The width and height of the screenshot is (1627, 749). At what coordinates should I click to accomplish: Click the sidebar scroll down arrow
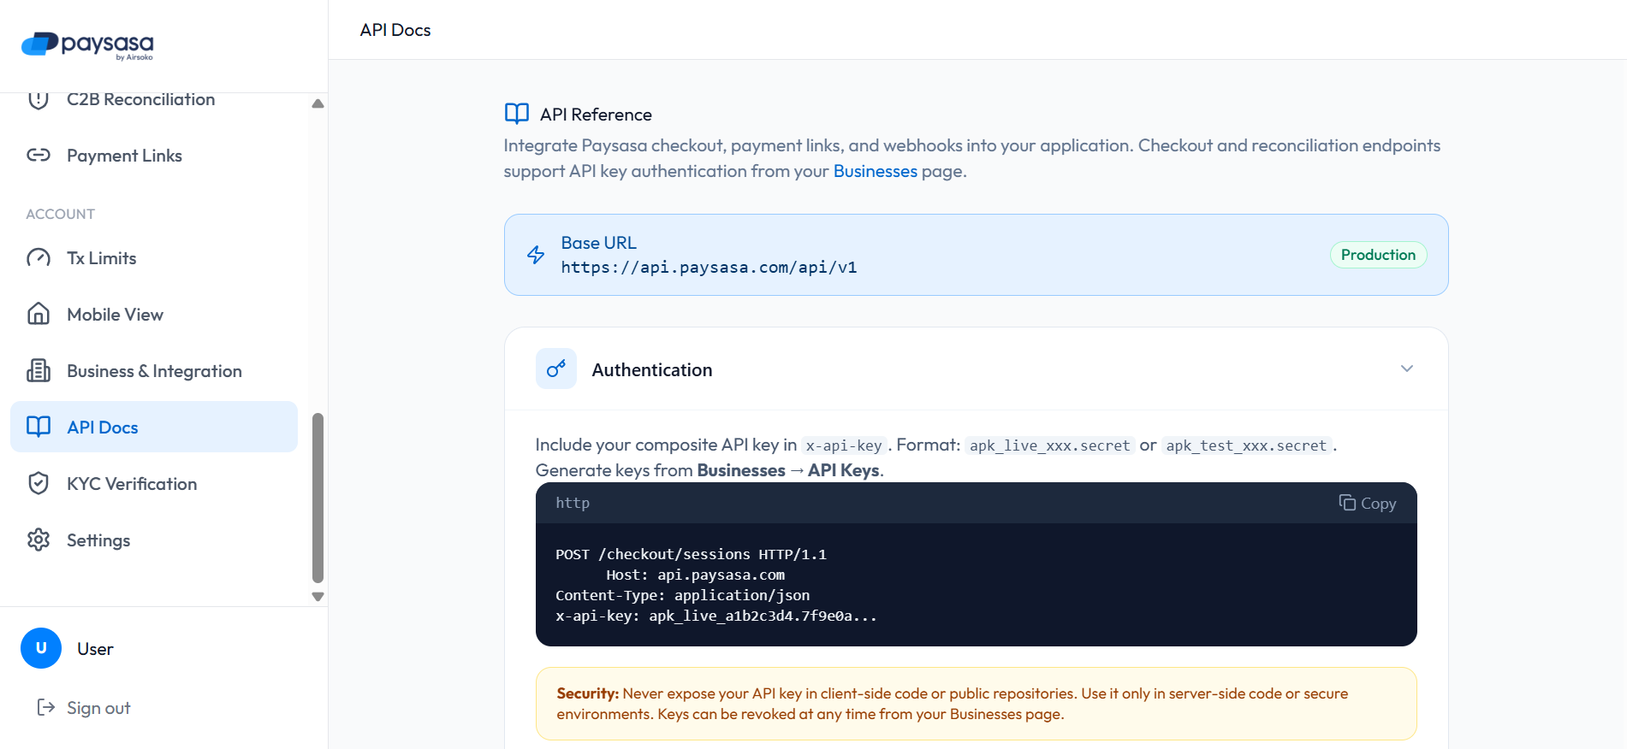318,597
